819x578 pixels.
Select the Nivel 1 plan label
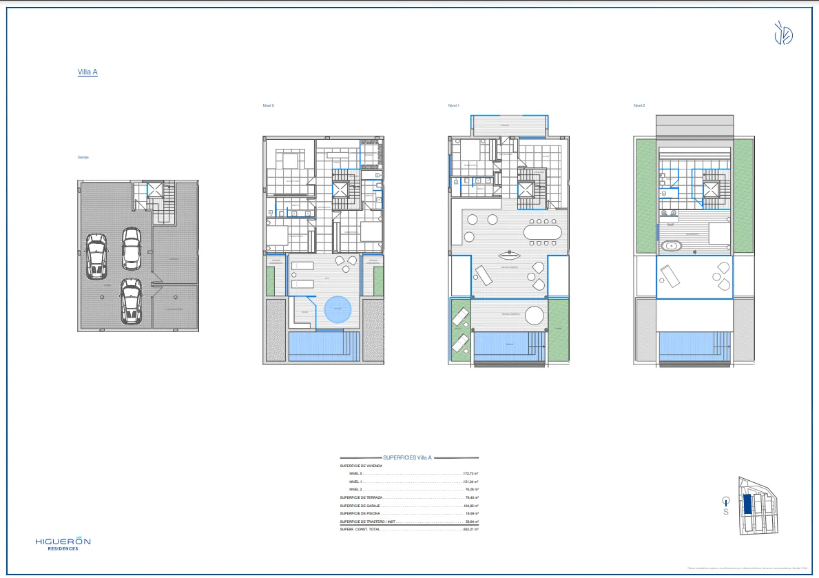(453, 105)
